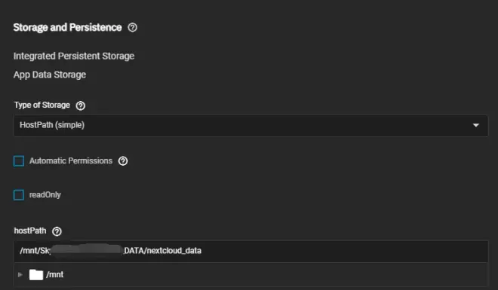Toggle via the Automatic Permissions label text
The image size is (498, 290).
tap(71, 160)
